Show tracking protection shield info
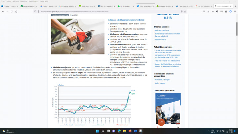 [35, 12]
